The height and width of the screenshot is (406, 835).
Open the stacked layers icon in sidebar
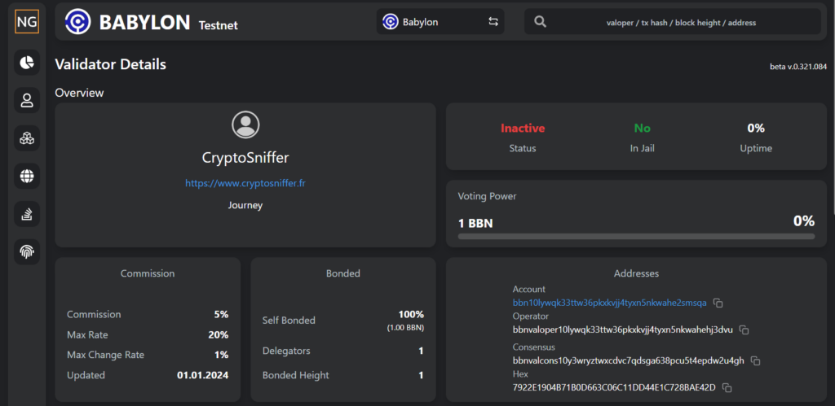(x=27, y=214)
